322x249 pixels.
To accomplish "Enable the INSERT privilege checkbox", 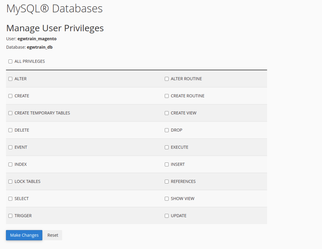I will (x=167, y=164).
